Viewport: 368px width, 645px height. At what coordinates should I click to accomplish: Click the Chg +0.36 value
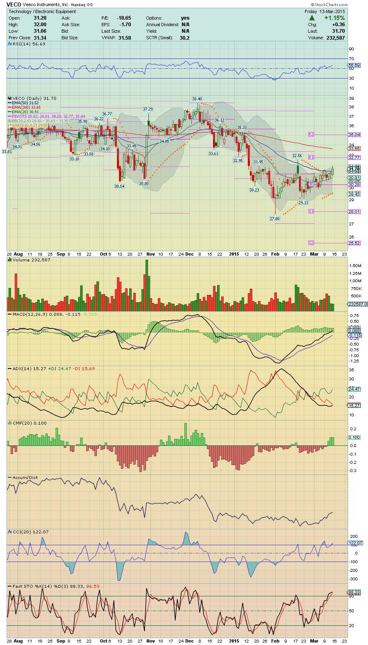tap(339, 25)
